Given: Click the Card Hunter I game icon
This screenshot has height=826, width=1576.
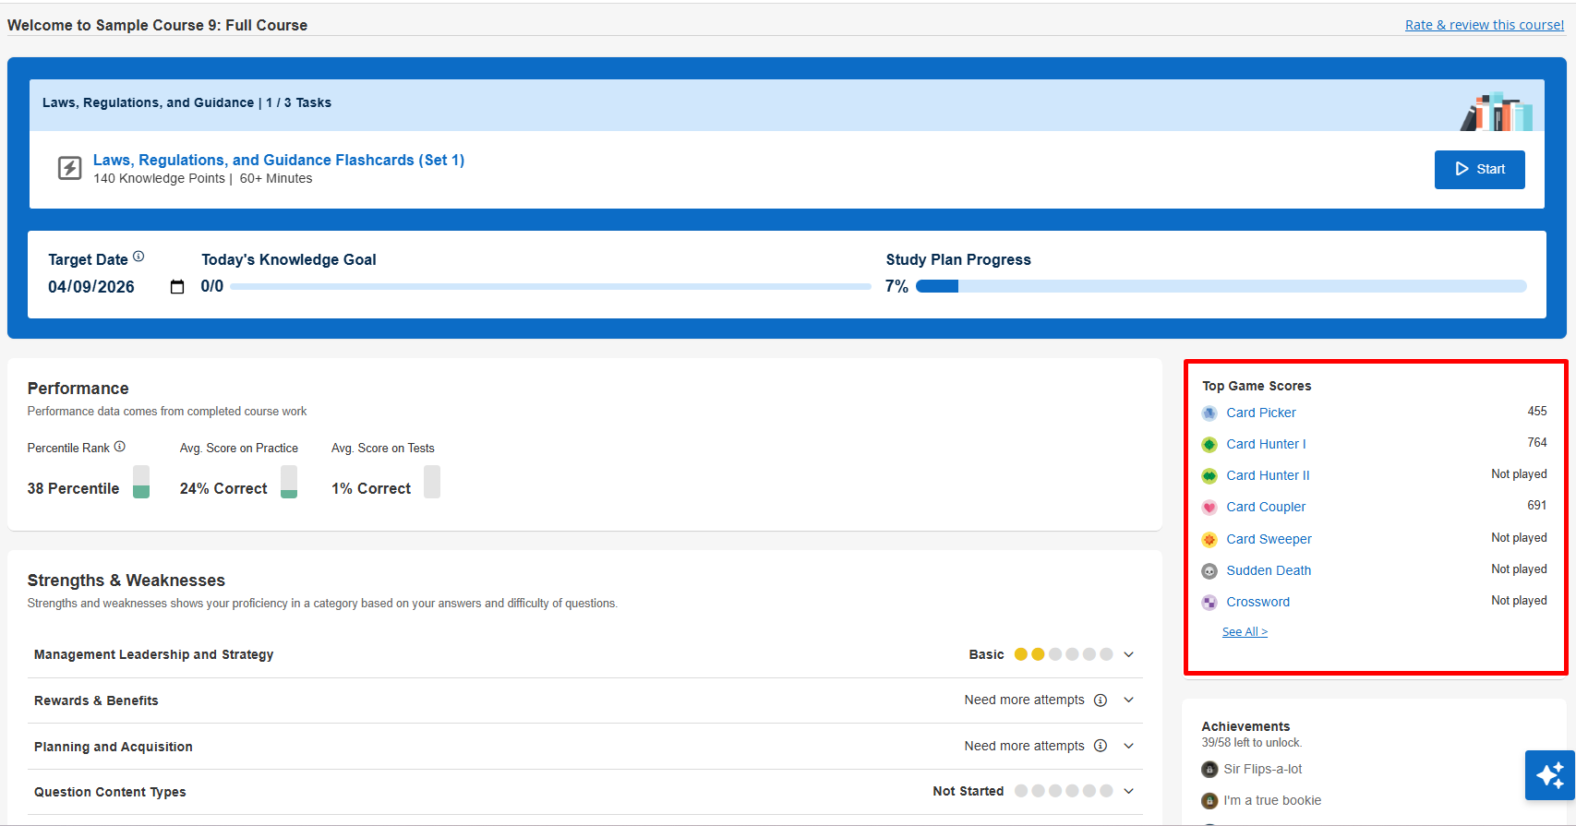Looking at the screenshot, I should coord(1209,445).
